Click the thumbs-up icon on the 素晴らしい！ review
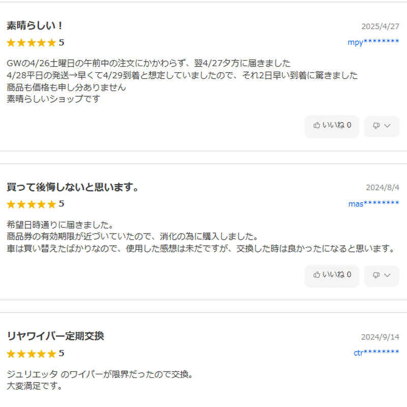 click(x=317, y=126)
